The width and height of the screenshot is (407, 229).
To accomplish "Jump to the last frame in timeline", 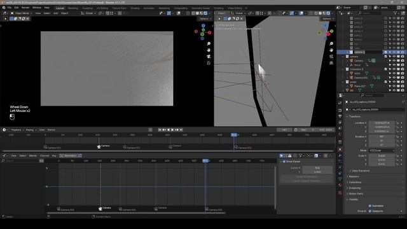I will (181, 130).
